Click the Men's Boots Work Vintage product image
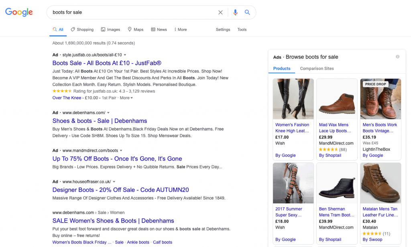The width and height of the screenshot is (411, 247). click(x=380, y=99)
